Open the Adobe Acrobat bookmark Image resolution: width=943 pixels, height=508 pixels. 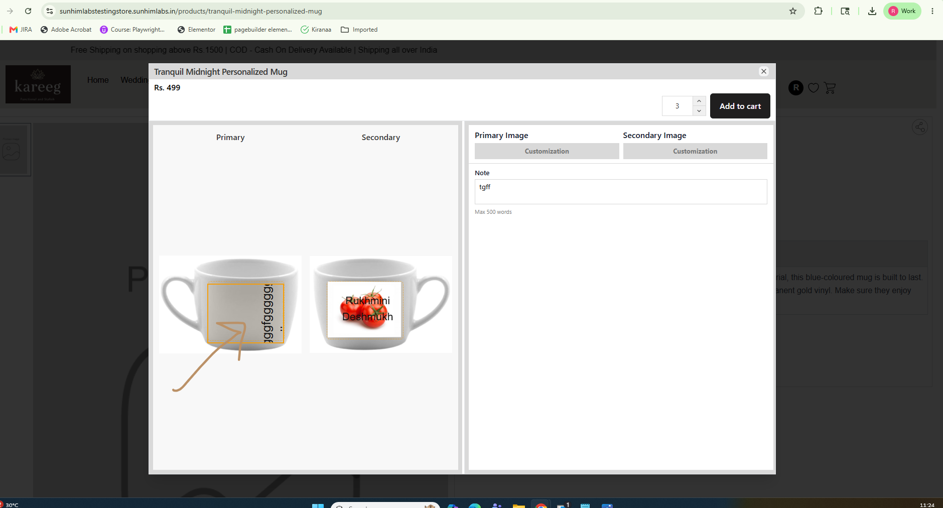[66, 30]
